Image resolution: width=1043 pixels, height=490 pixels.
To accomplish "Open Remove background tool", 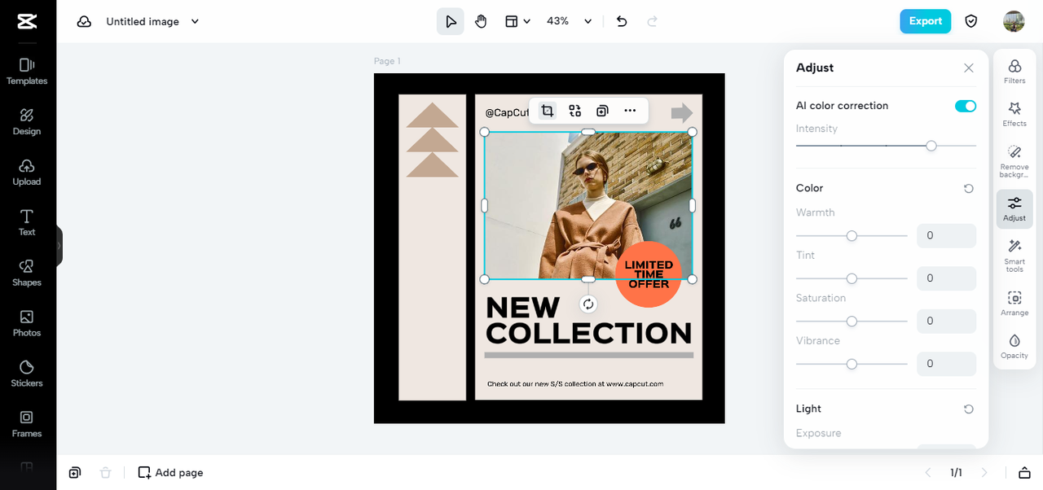I will click(1014, 161).
